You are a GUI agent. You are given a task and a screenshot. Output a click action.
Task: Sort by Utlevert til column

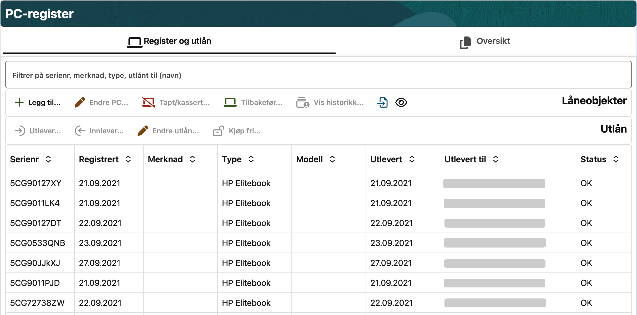(496, 159)
